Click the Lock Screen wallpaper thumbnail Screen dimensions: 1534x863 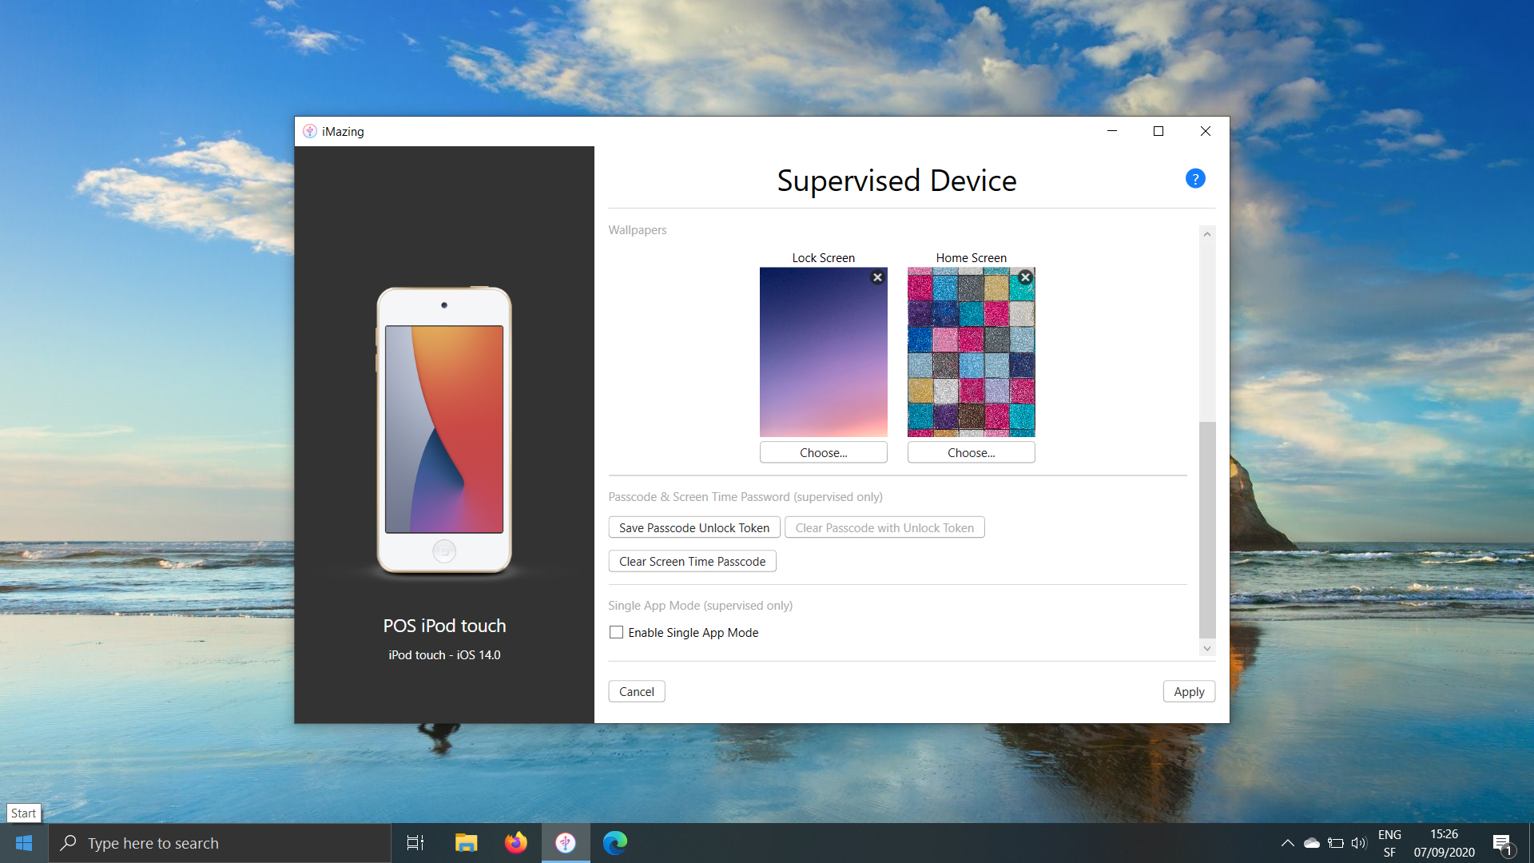click(x=823, y=352)
